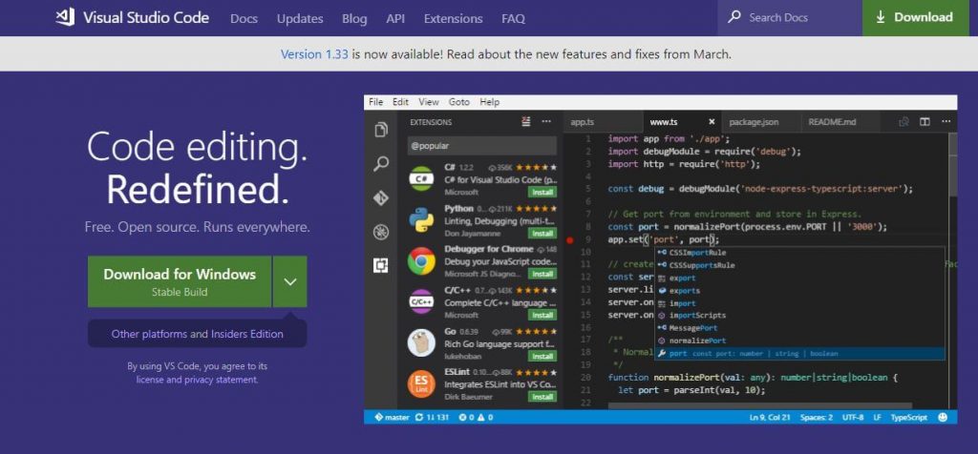Open Docs in the site navigation
978x454 pixels.
[244, 19]
